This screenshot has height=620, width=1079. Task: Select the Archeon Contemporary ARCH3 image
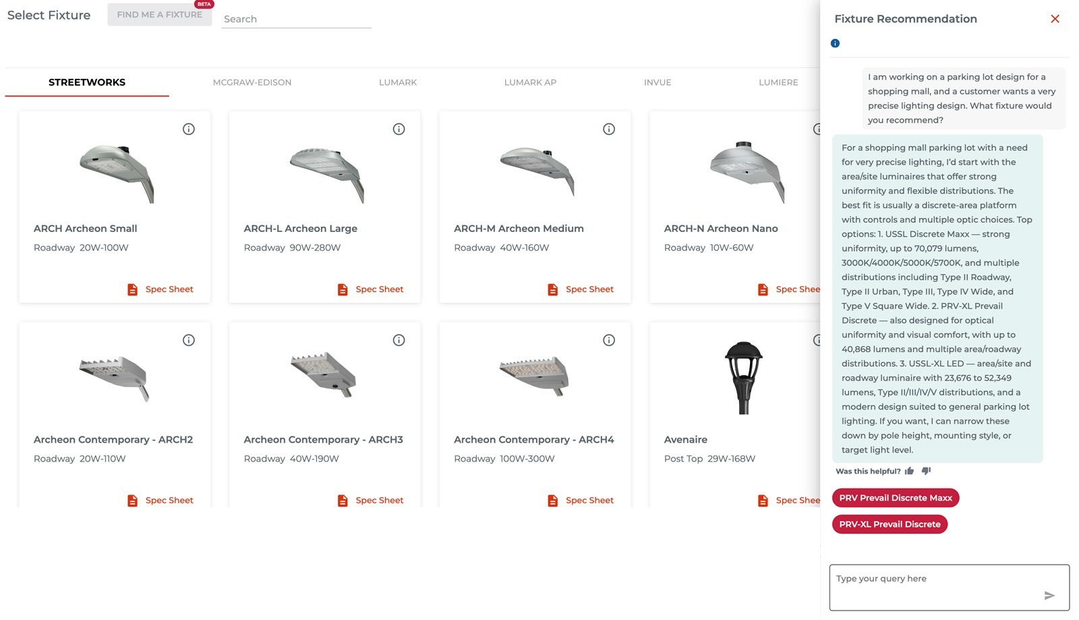click(324, 375)
